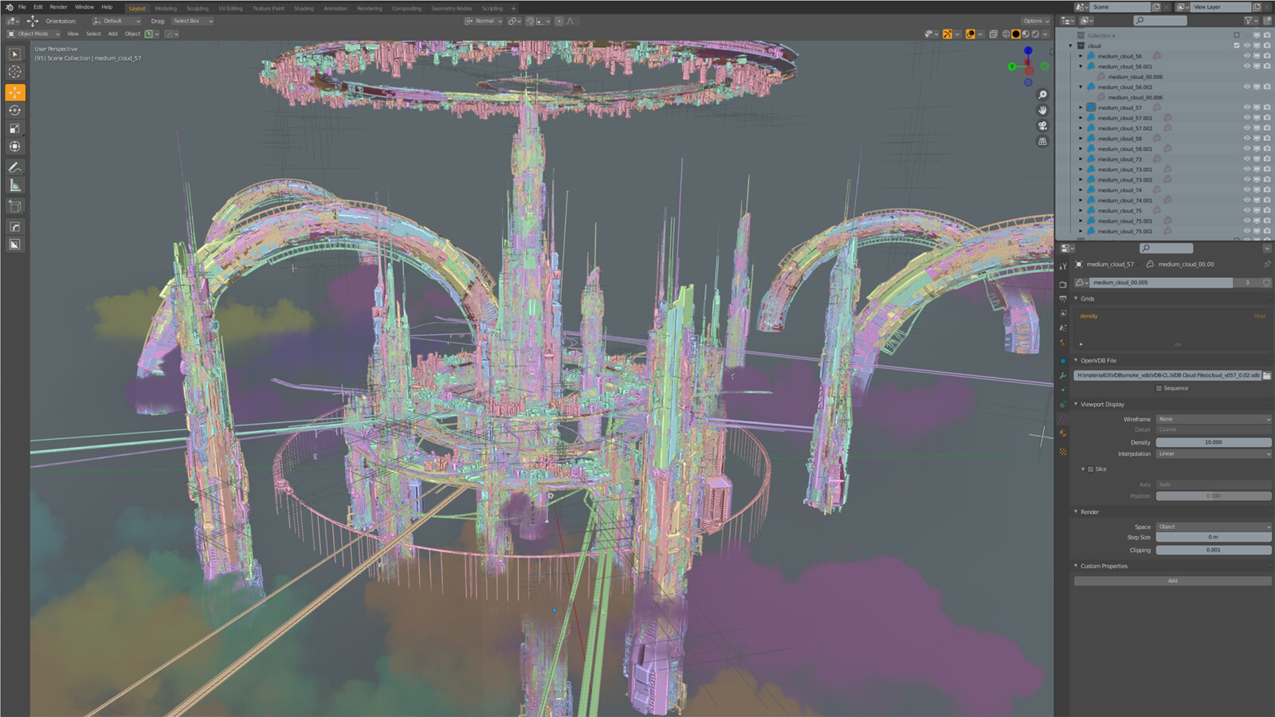The height and width of the screenshot is (717, 1275).
Task: Switch to the Shading workspace tab
Action: click(304, 9)
